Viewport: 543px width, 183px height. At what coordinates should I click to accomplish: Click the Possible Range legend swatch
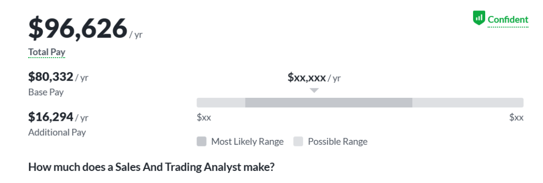298,141
